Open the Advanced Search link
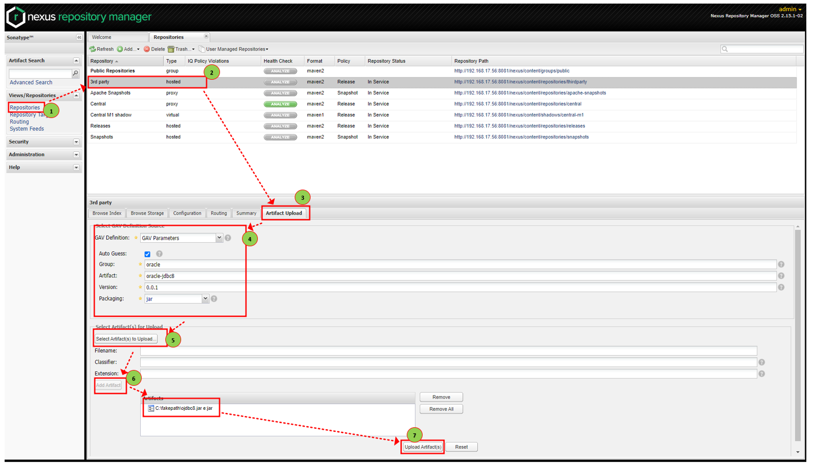Screen dimensions: 814x464 [x=31, y=83]
